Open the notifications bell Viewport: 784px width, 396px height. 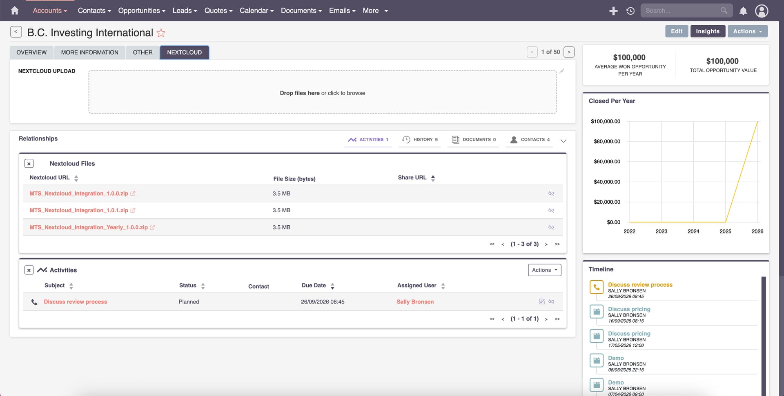743,11
